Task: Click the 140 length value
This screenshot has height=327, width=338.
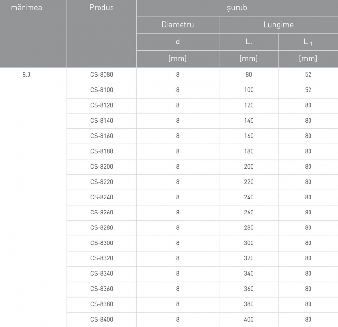Action: [249, 121]
